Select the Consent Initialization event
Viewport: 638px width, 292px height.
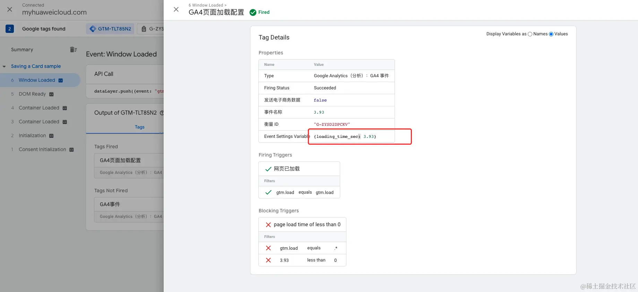pyautogui.click(x=42, y=149)
